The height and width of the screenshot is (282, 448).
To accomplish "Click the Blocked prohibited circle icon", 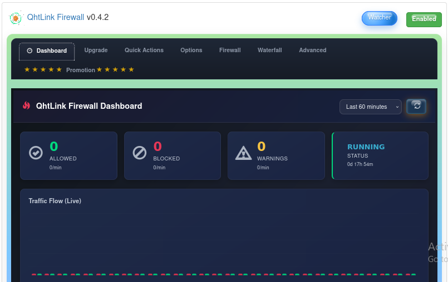I will [140, 153].
